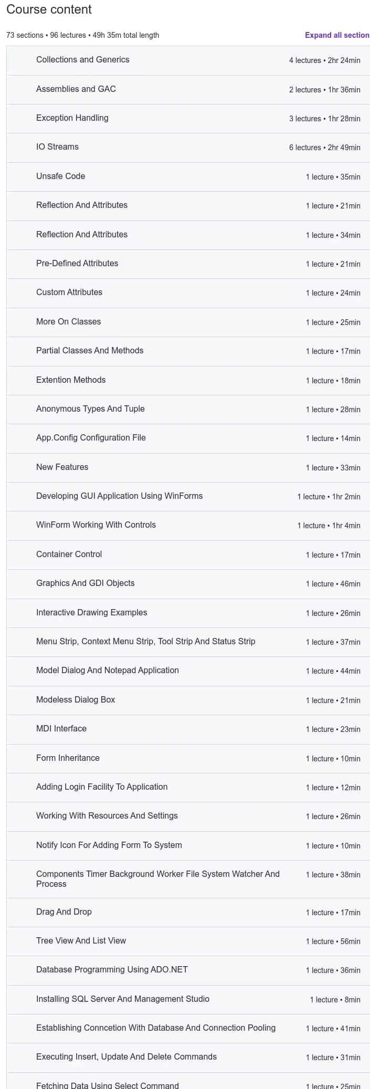Expand the IO Streams section

188,148
